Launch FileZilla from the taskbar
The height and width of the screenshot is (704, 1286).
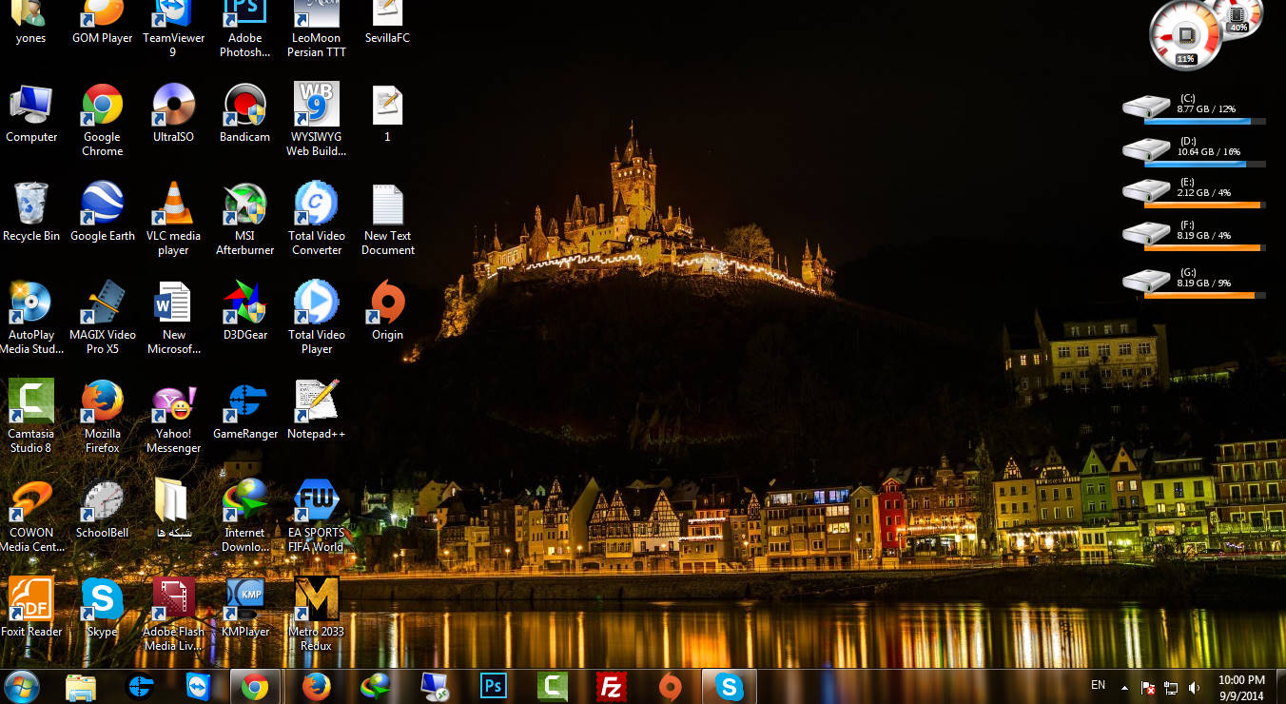pos(611,686)
